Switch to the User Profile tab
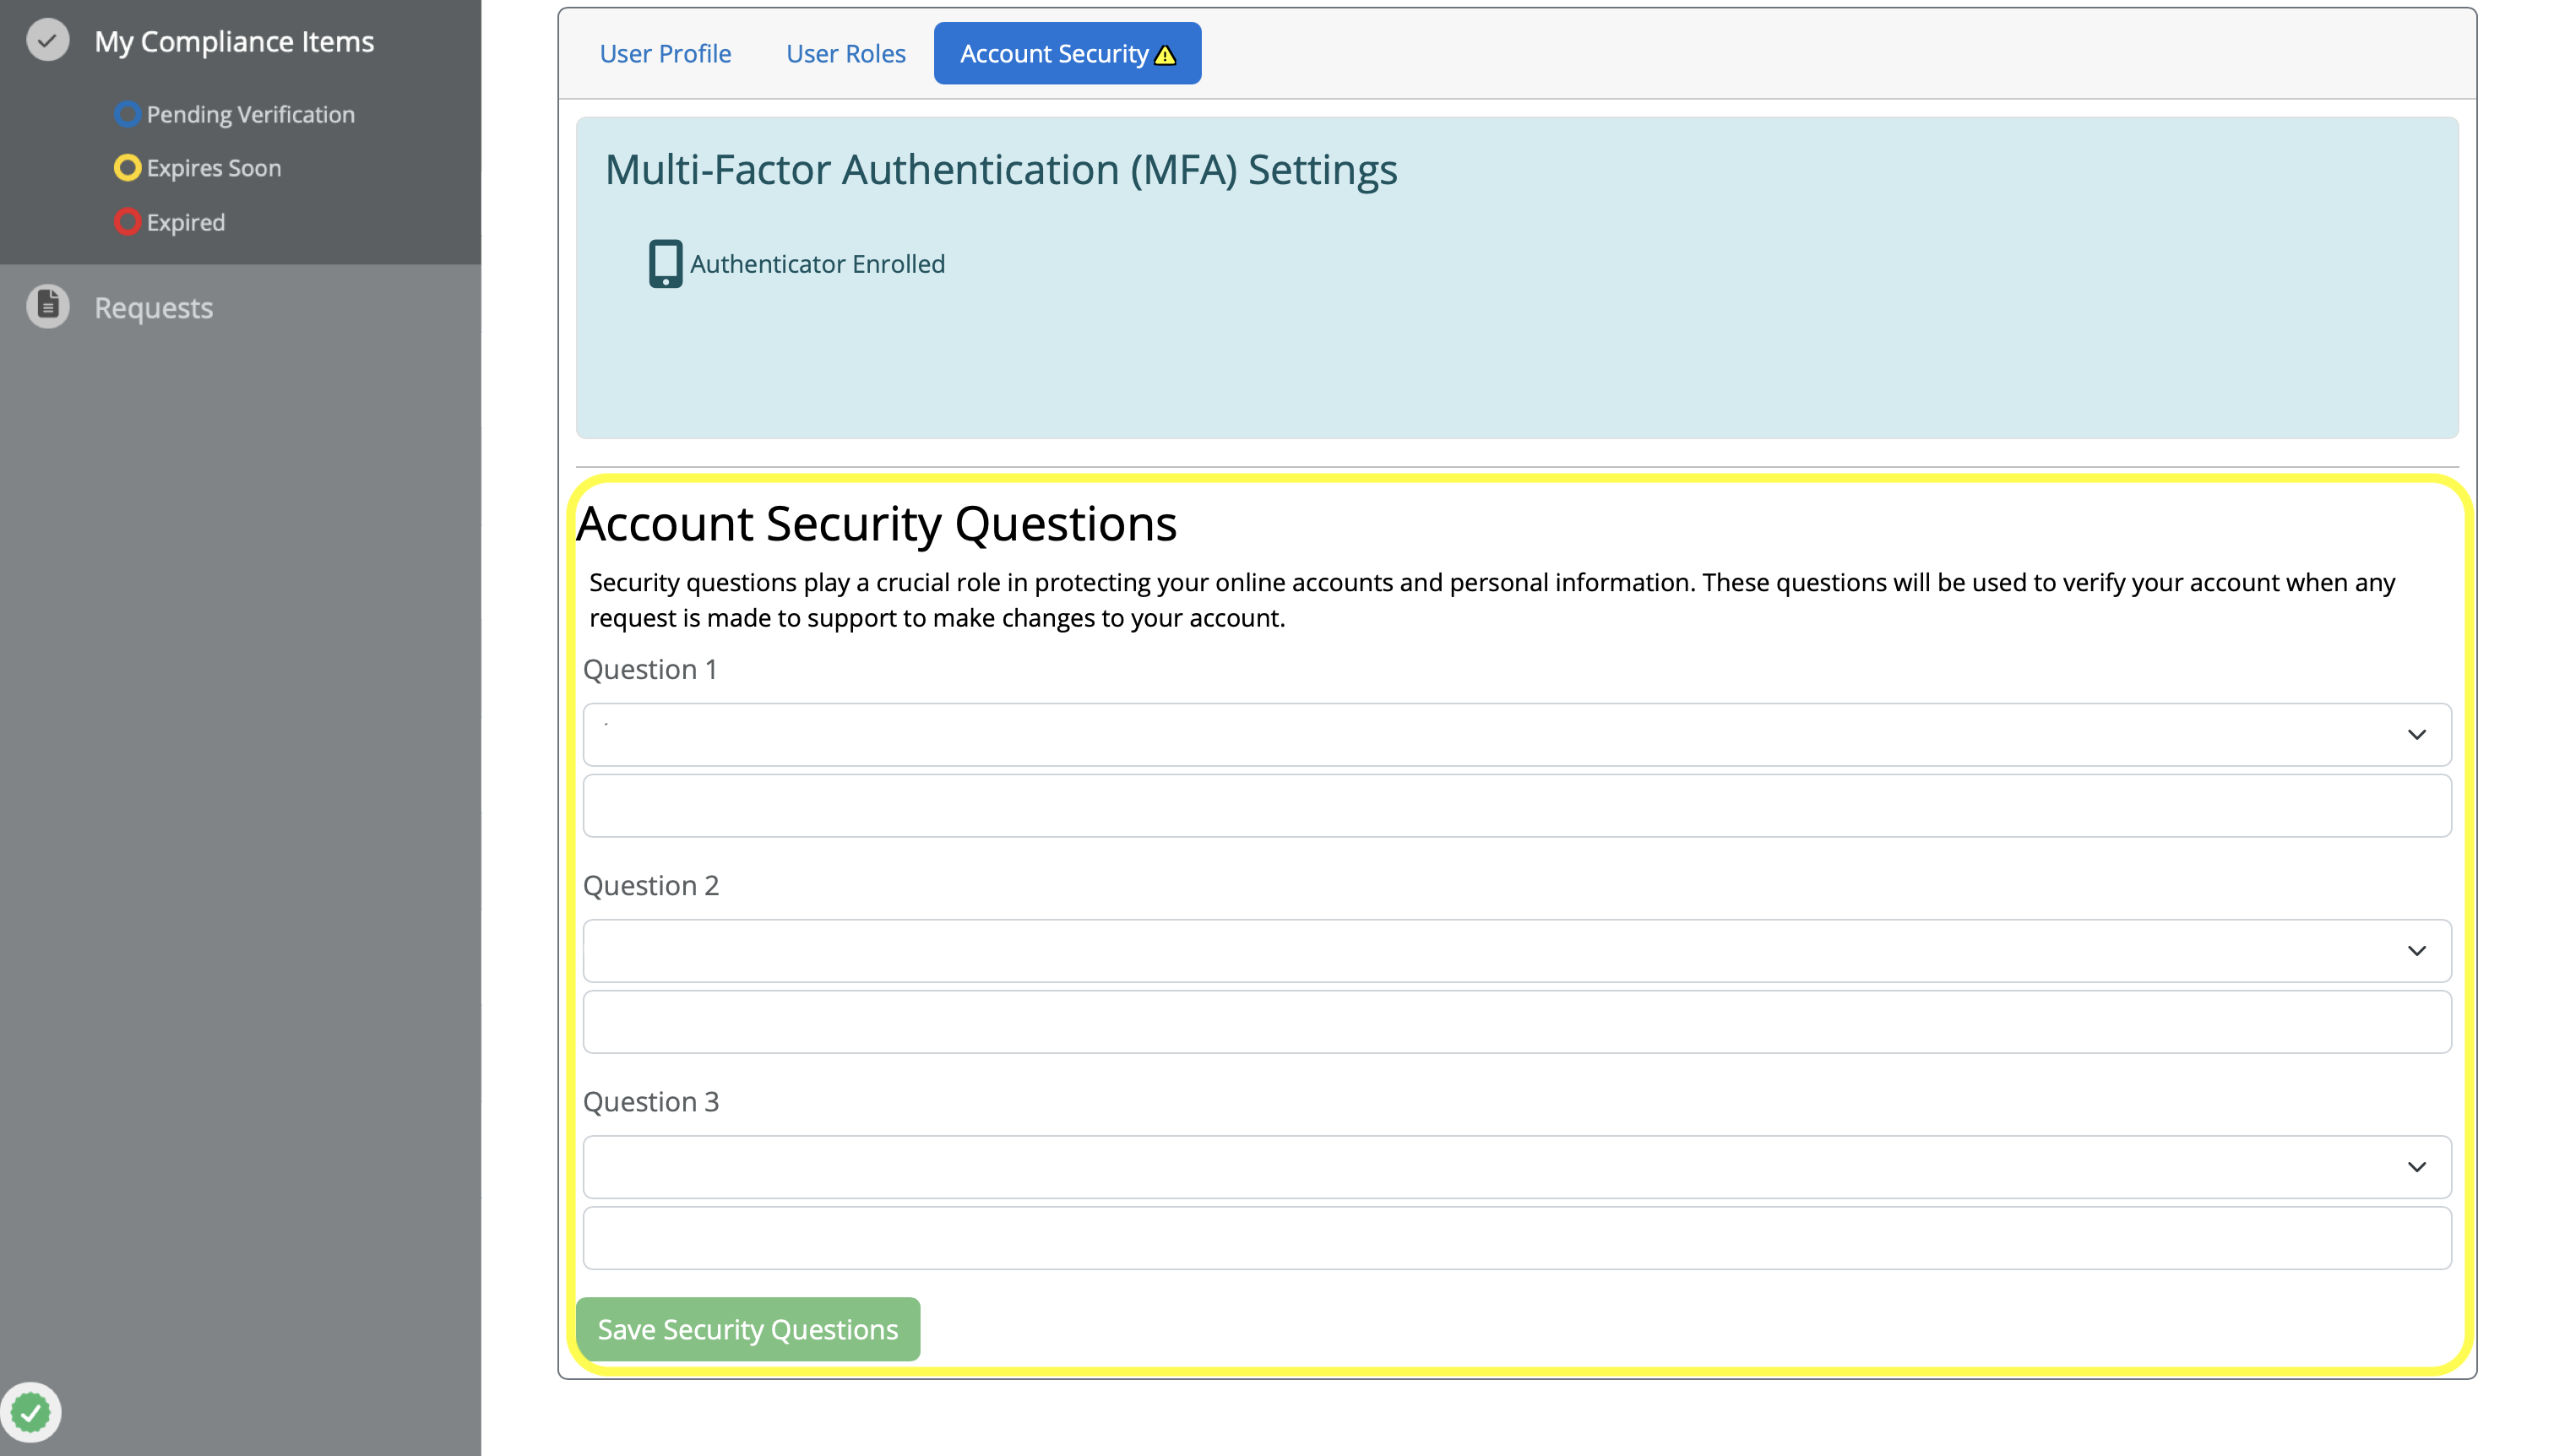The image size is (2554, 1456). click(665, 54)
